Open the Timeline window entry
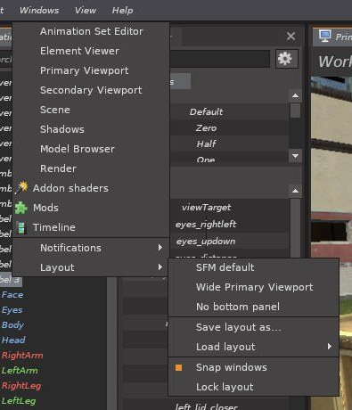This screenshot has width=352, height=410. point(91,227)
